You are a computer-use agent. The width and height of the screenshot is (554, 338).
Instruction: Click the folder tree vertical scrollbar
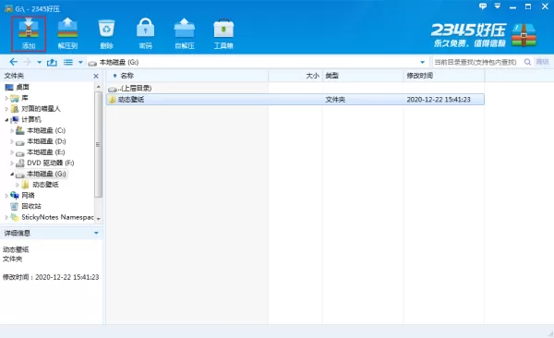[98, 144]
